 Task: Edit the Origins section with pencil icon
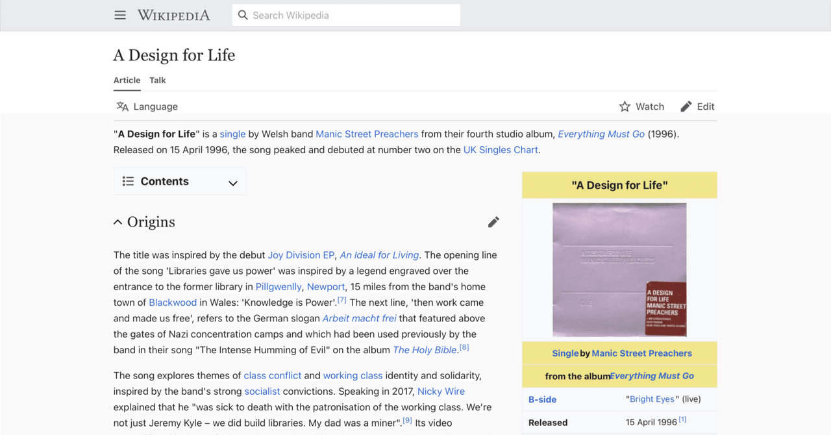point(493,222)
